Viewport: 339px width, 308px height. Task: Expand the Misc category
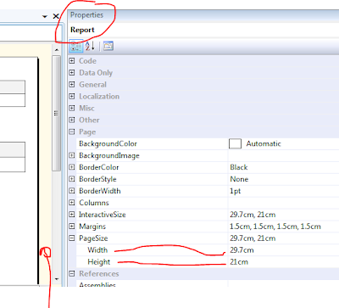tap(72, 108)
